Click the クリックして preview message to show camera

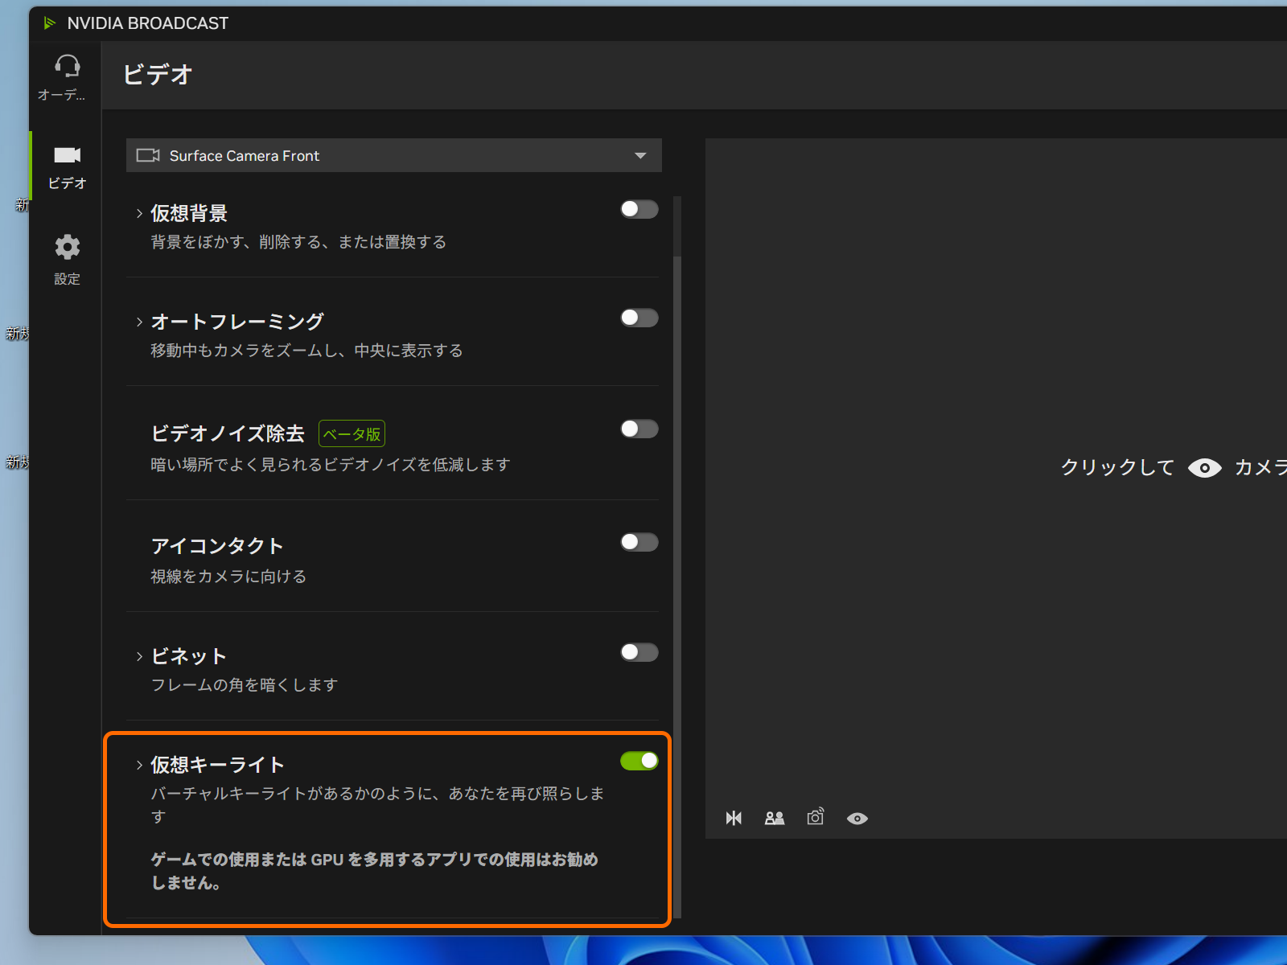click(1118, 468)
